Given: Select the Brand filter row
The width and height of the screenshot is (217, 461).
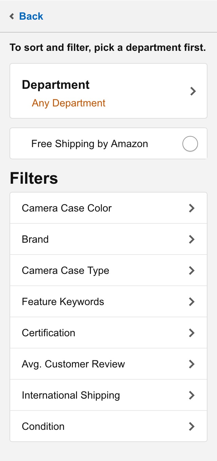Looking at the screenshot, I should 108,239.
